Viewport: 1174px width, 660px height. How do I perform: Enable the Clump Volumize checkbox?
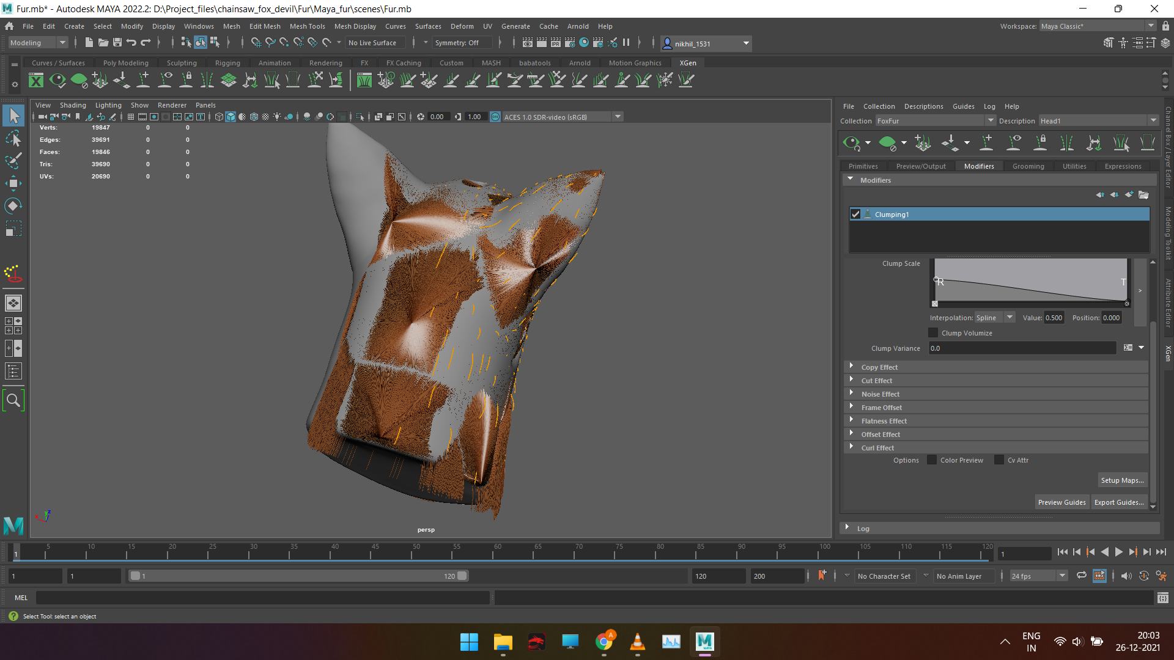click(933, 332)
